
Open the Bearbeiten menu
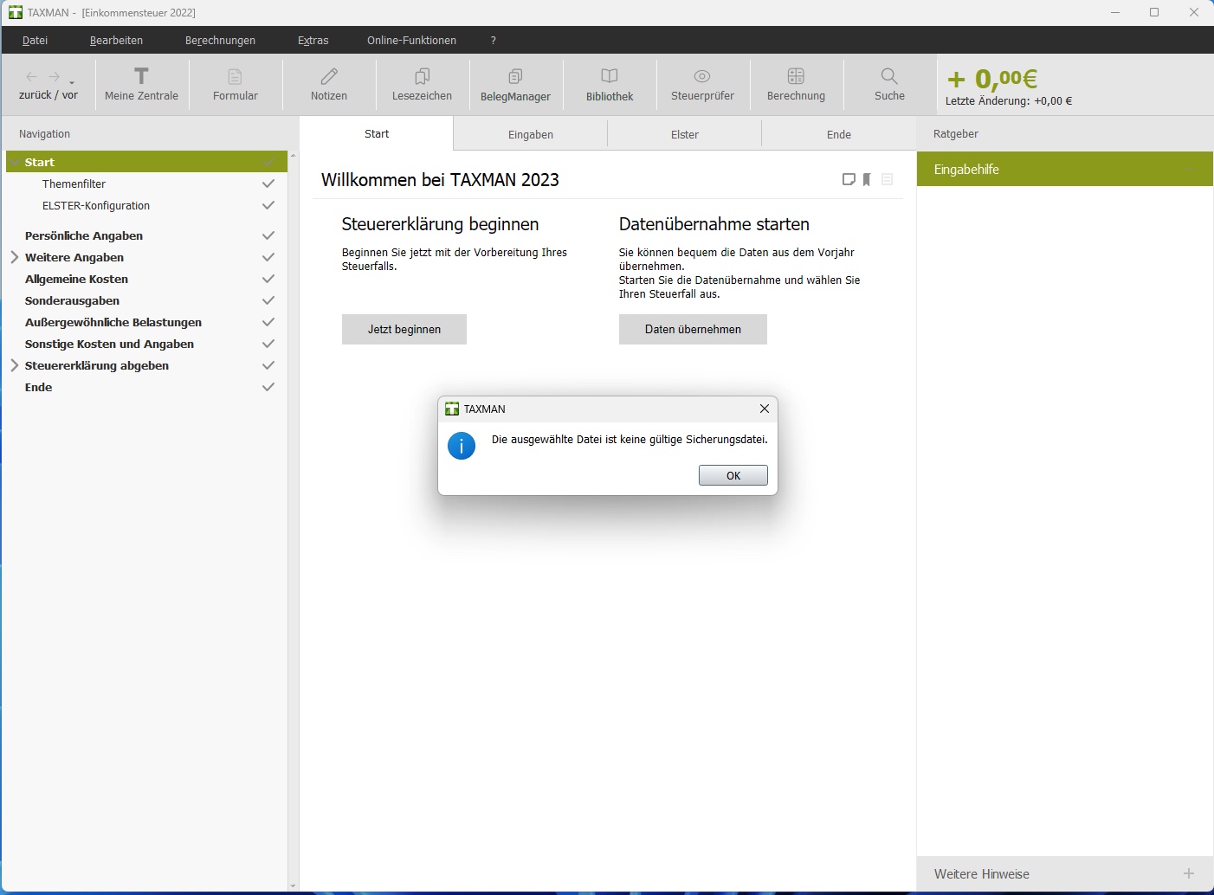pos(116,40)
